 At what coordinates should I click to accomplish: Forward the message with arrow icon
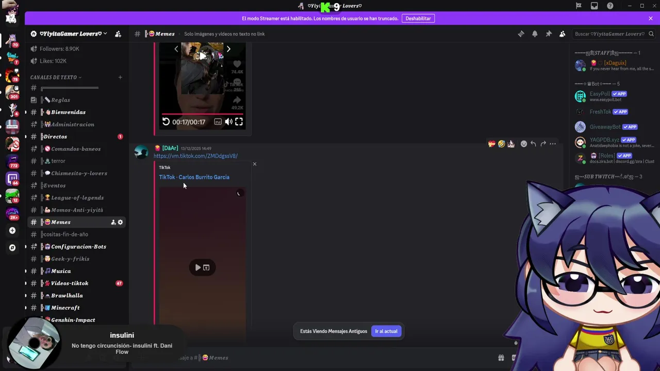pyautogui.click(x=543, y=144)
